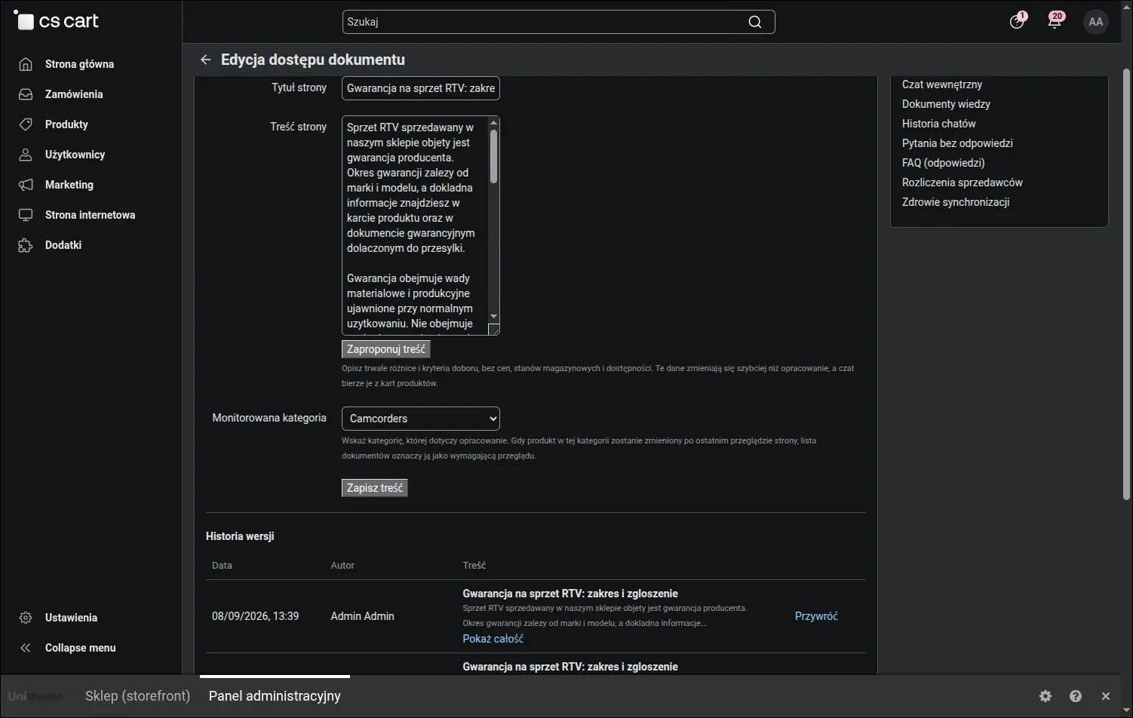Click the Marketing megaphone icon
Viewport: 1133px width, 718px height.
click(x=26, y=185)
